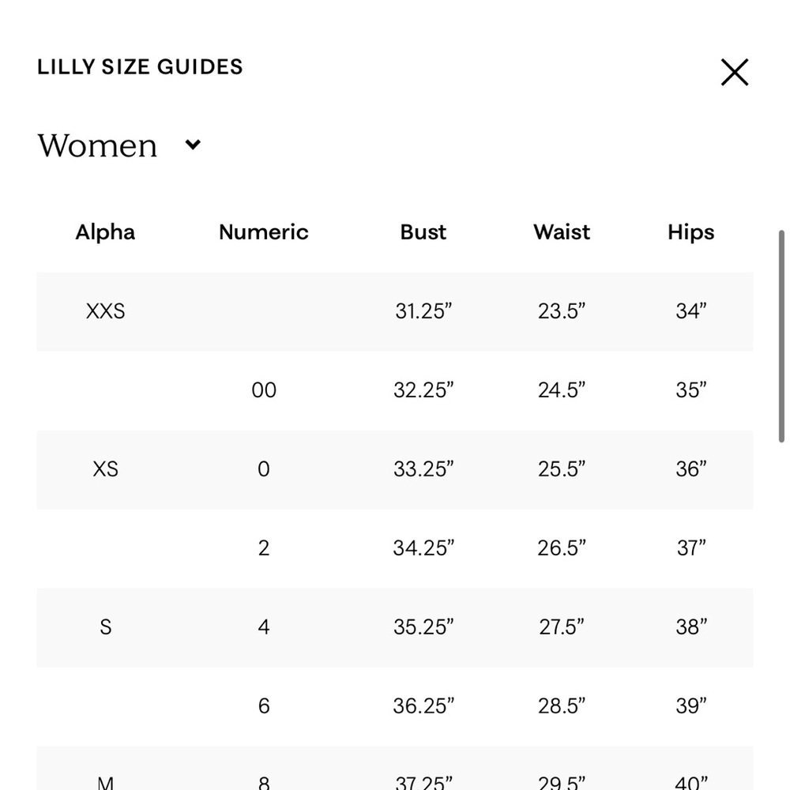Click the Numeric column header
790x790 pixels.
(x=264, y=232)
